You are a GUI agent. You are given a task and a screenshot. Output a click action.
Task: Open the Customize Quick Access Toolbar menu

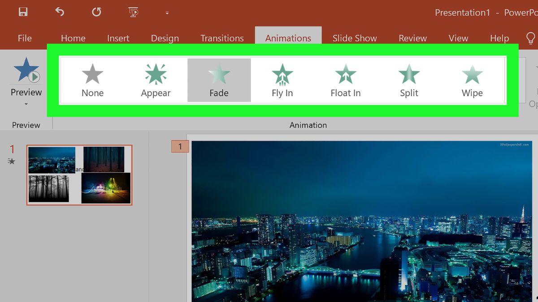pos(167,13)
